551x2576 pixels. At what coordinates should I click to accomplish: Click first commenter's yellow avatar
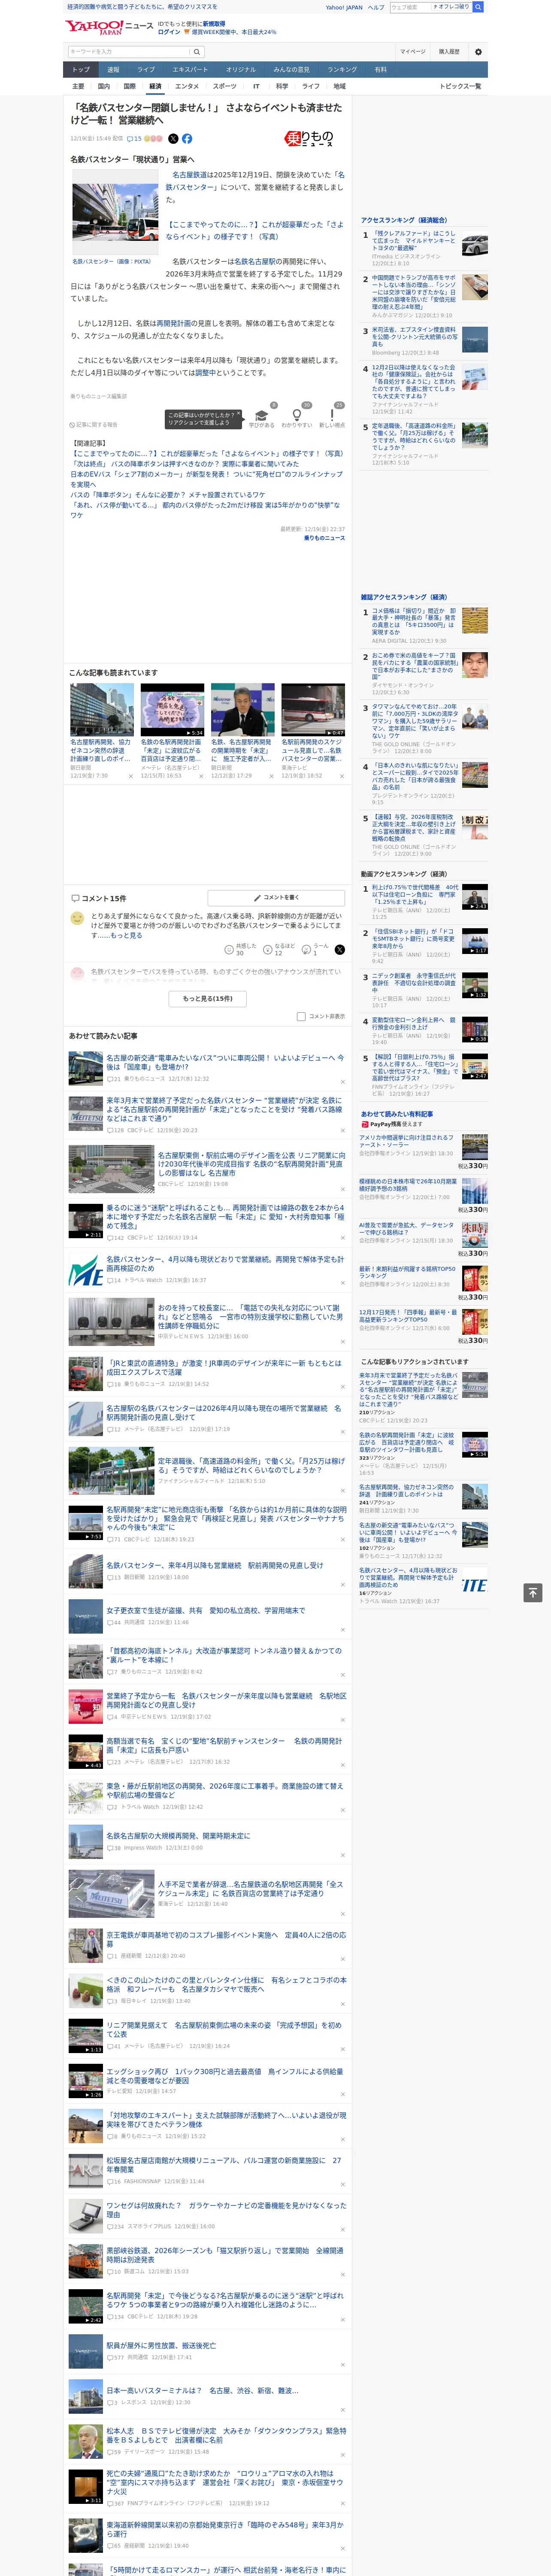pyautogui.click(x=77, y=917)
